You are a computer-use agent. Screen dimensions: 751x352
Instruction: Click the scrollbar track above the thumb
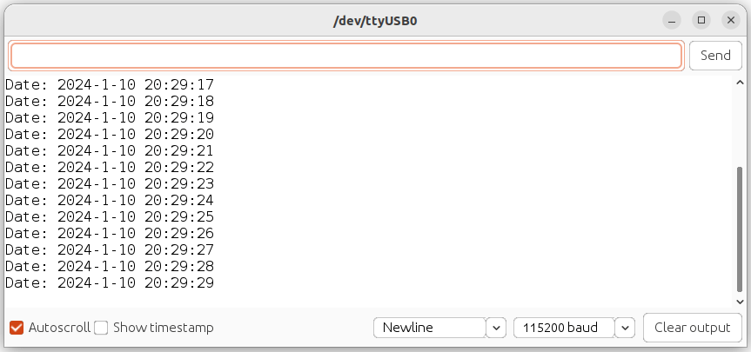(x=740, y=122)
